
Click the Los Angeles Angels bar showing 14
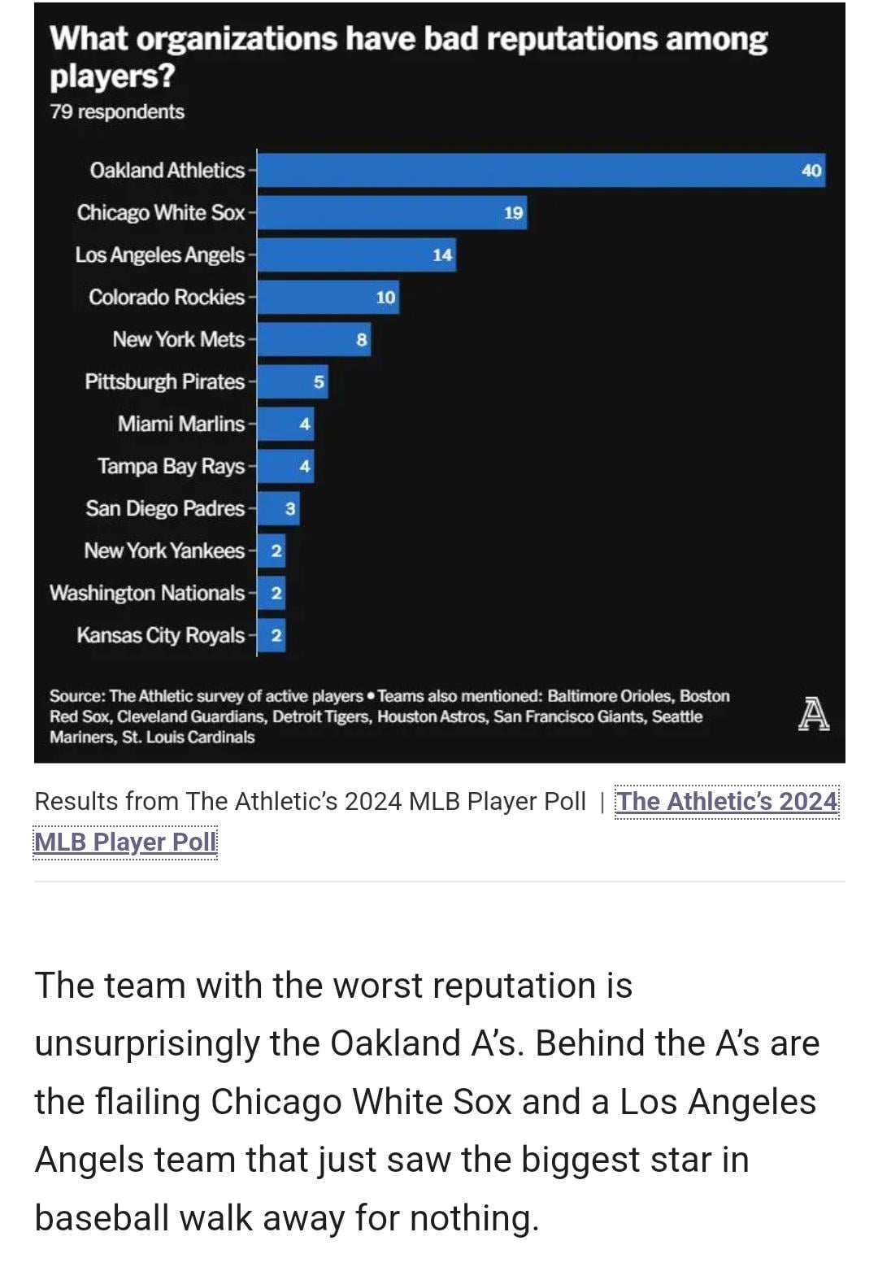[356, 255]
